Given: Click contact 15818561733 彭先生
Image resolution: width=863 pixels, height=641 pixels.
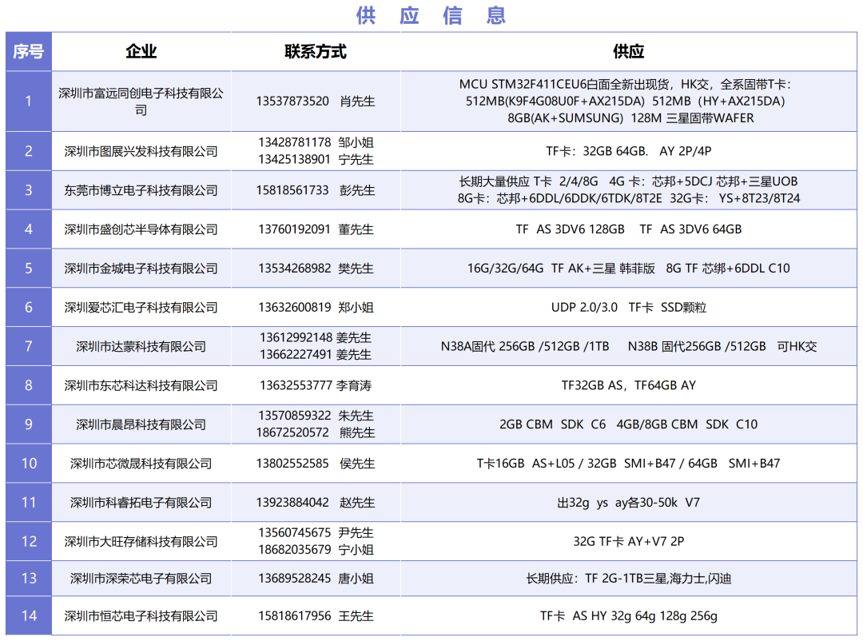Looking at the screenshot, I should tap(316, 190).
